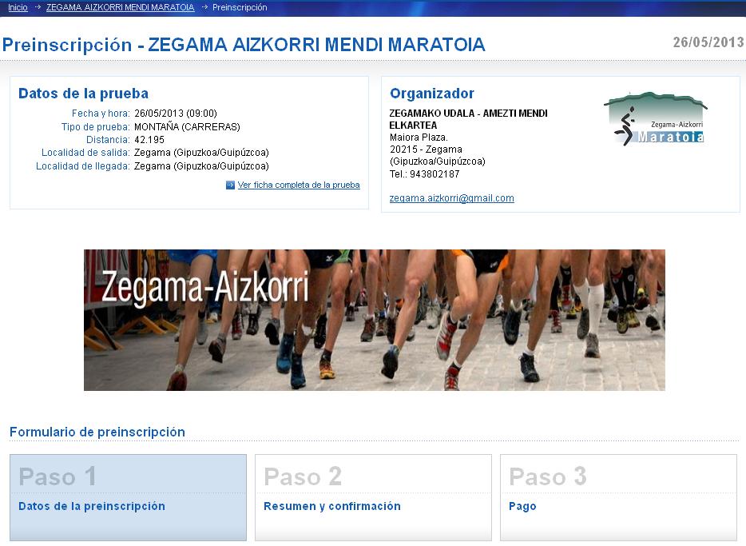The width and height of the screenshot is (746, 546).
Task: Click the Inicio breadcrumb link
Action: 18,7
